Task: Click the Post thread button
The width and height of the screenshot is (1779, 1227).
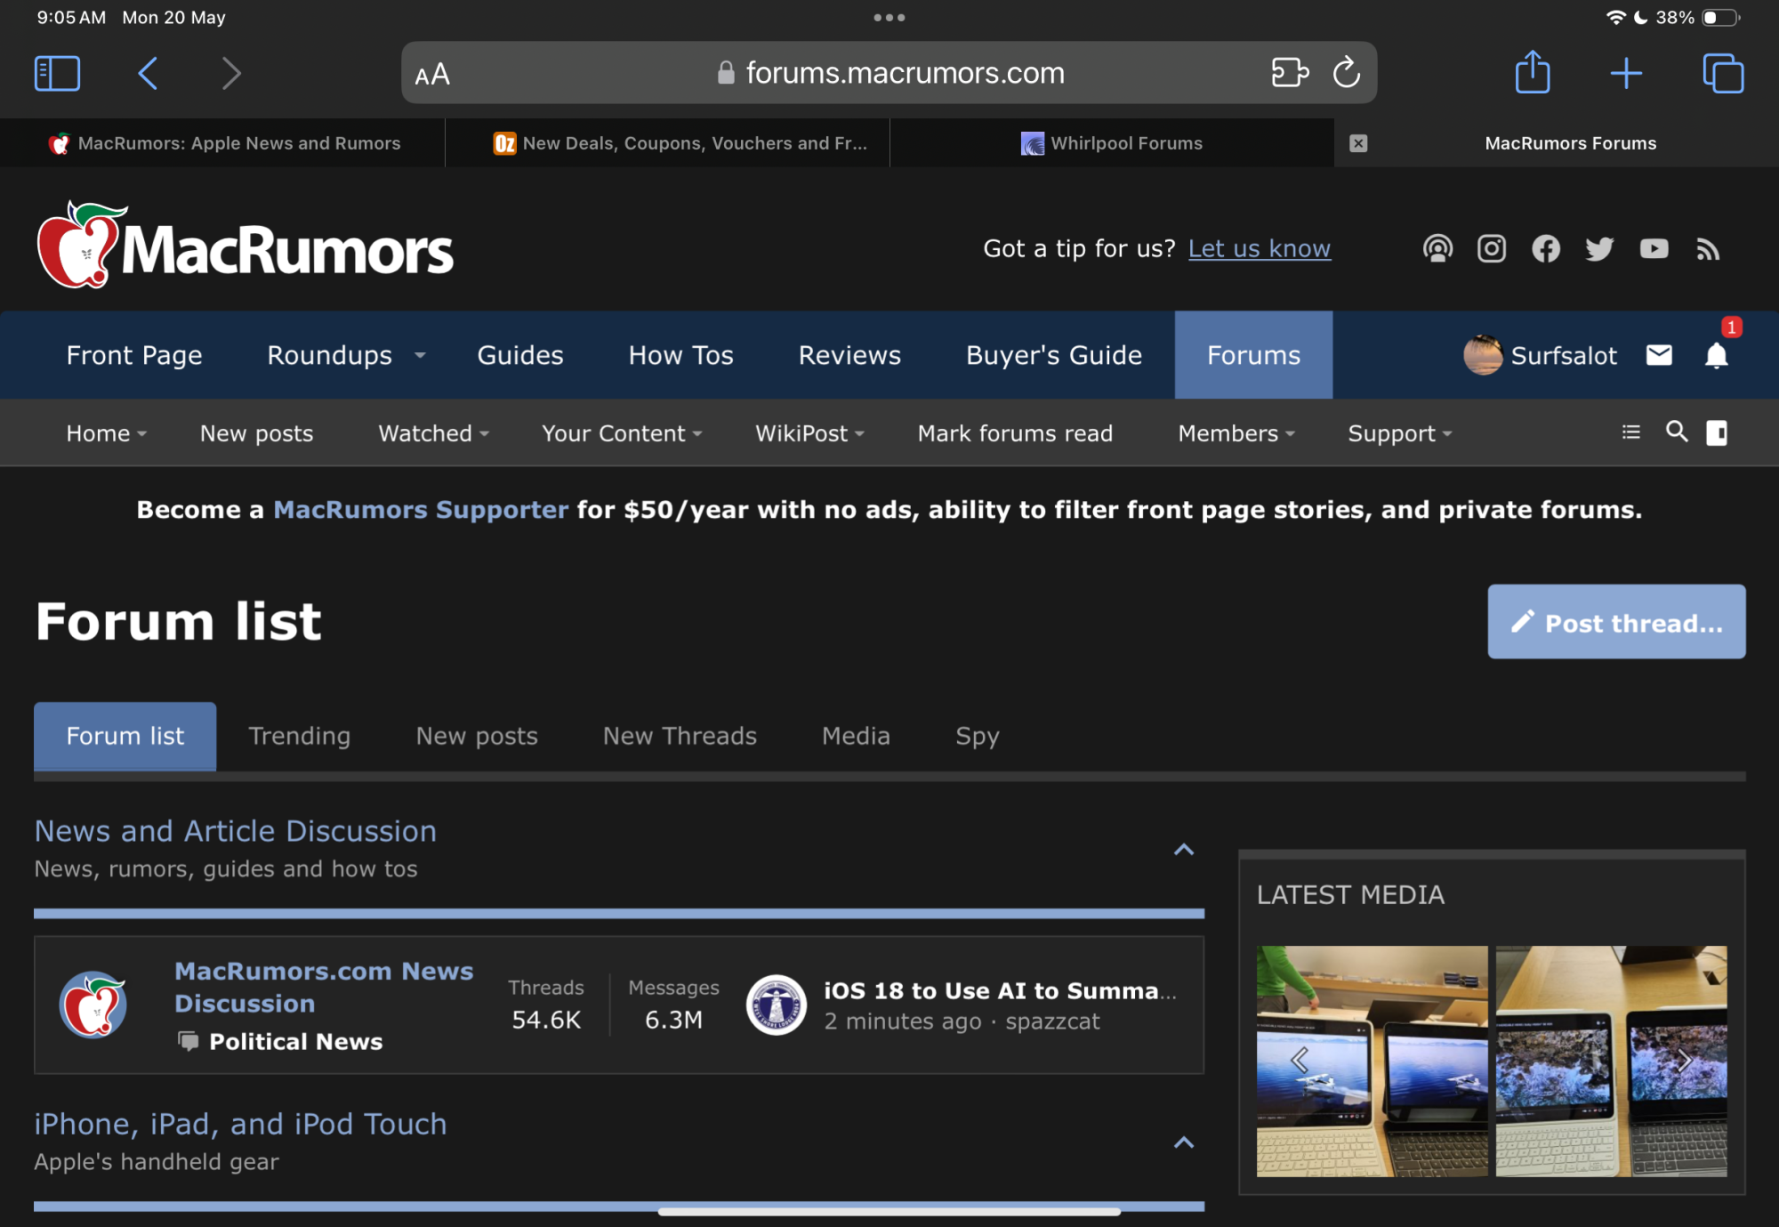Action: pos(1616,622)
